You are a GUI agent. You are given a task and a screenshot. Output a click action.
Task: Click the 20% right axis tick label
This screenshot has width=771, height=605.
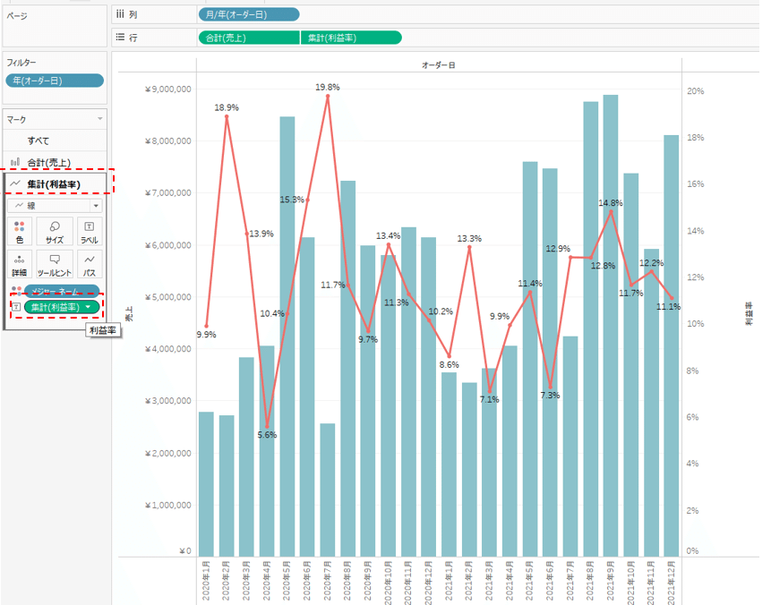point(695,91)
